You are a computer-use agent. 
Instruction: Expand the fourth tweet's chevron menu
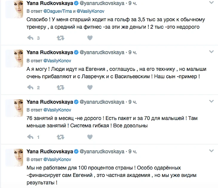[211, 151]
